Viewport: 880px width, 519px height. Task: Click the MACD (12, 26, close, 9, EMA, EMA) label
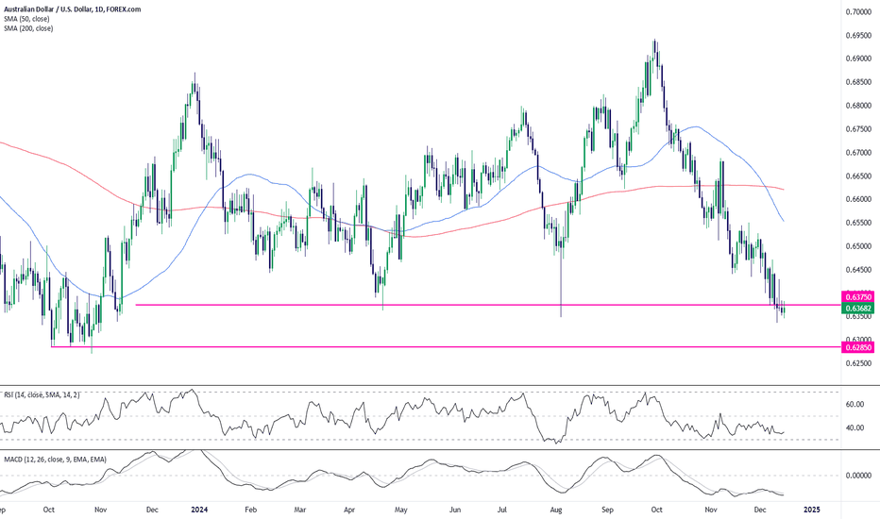55,460
